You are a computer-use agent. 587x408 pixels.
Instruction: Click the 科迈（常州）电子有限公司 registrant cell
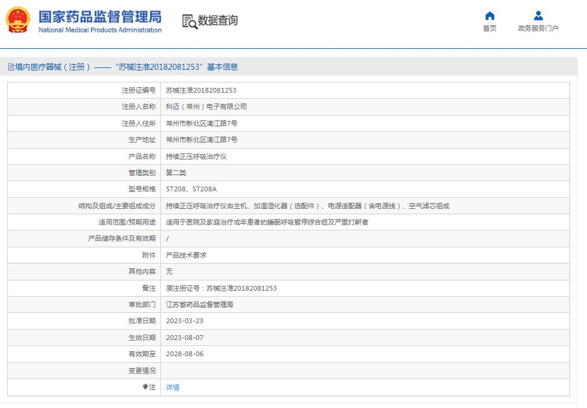(x=206, y=107)
